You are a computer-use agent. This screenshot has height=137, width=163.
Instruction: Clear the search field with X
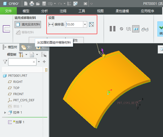click(34, 62)
